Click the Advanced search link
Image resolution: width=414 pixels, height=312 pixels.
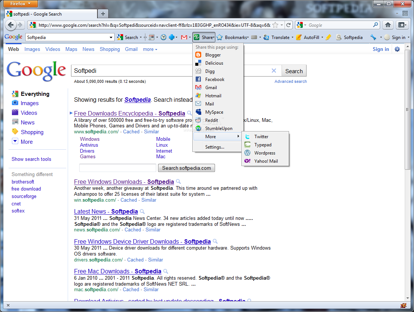tap(291, 81)
